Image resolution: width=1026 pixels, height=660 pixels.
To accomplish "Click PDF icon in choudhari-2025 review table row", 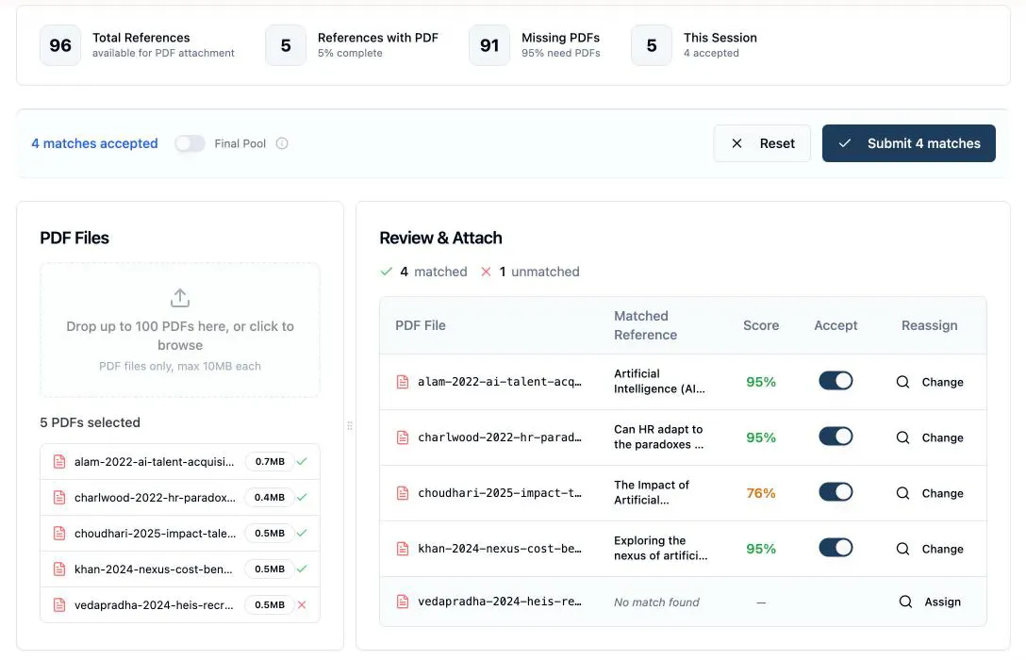I will coord(403,493).
